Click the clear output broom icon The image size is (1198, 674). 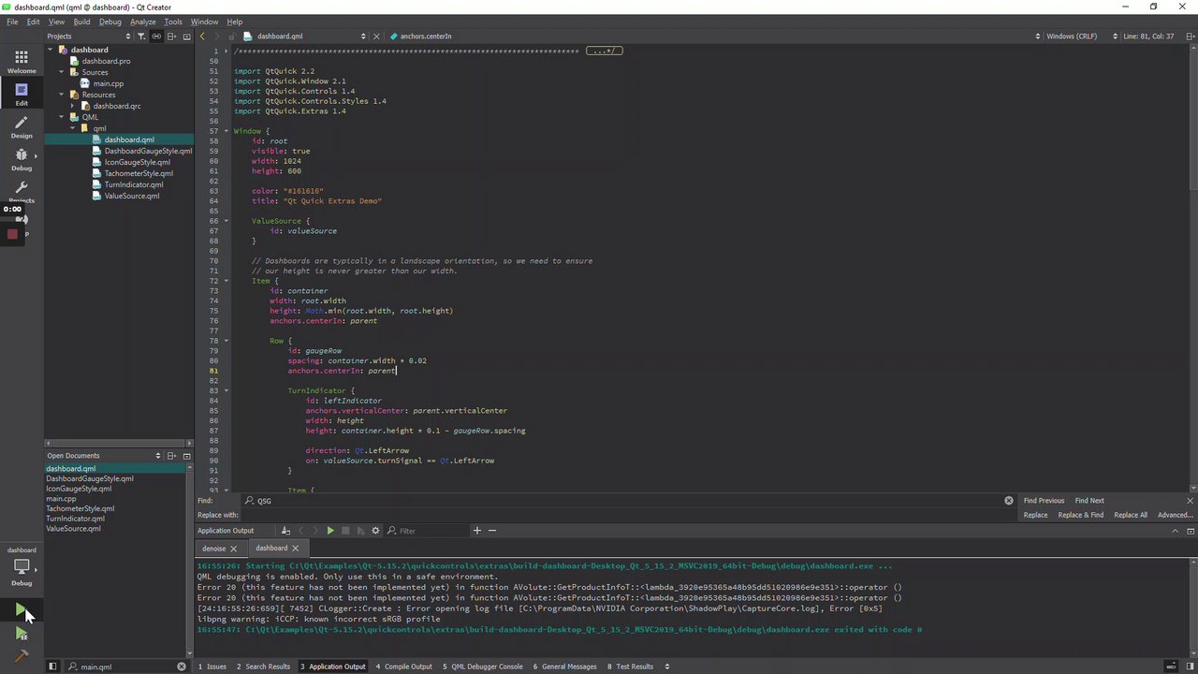click(x=285, y=531)
